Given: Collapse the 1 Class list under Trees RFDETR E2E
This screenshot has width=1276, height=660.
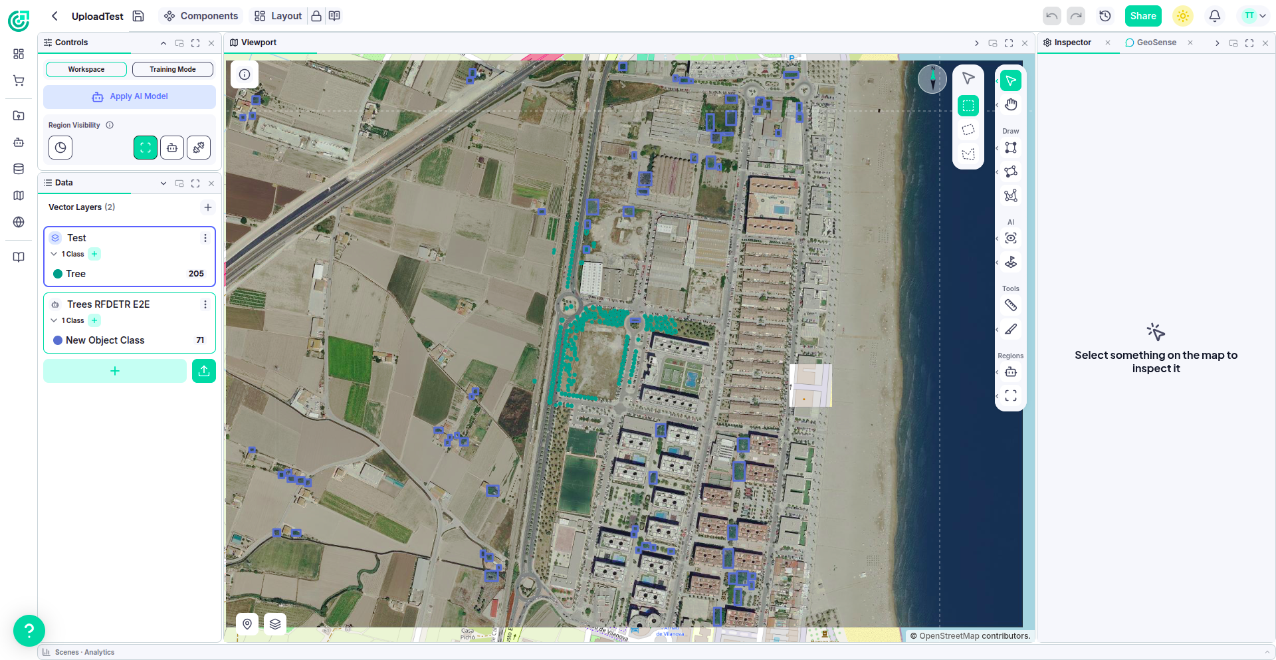Looking at the screenshot, I should [x=54, y=320].
